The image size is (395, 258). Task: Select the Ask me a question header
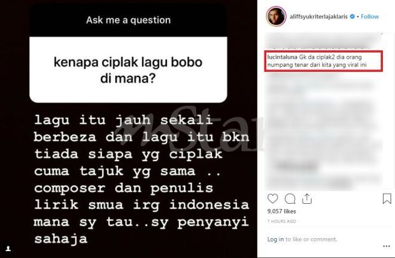128,20
